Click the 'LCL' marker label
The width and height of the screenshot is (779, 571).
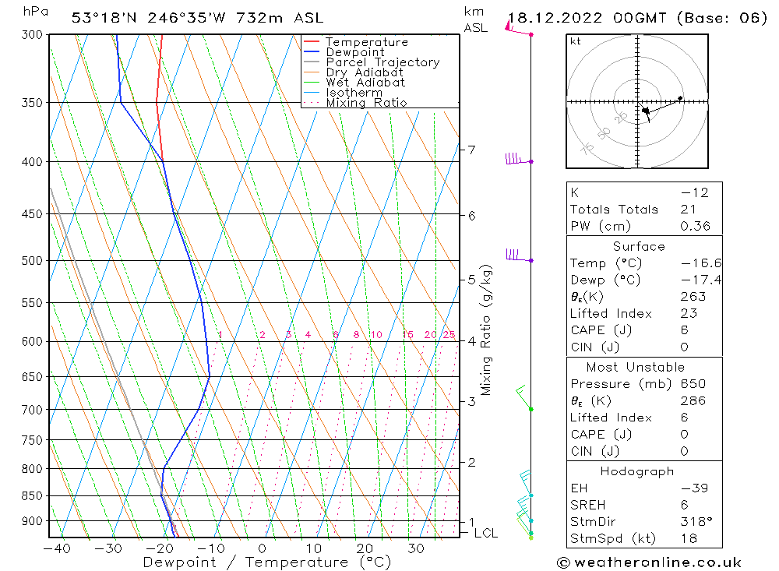(486, 534)
